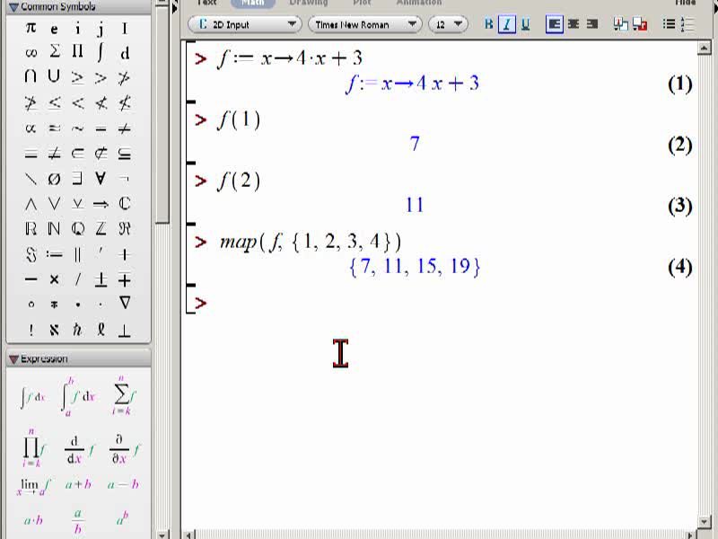Click the f := x→4·x+3 input line
Screen dimensions: 718x539
(289, 58)
